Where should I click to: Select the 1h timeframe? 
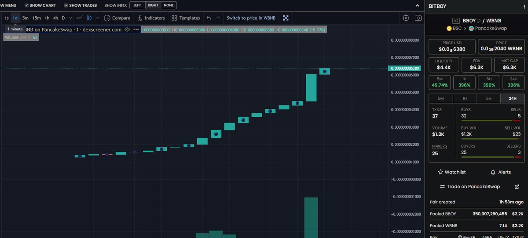47,18
